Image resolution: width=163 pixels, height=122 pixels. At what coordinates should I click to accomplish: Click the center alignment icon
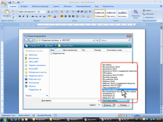coord(65,16)
